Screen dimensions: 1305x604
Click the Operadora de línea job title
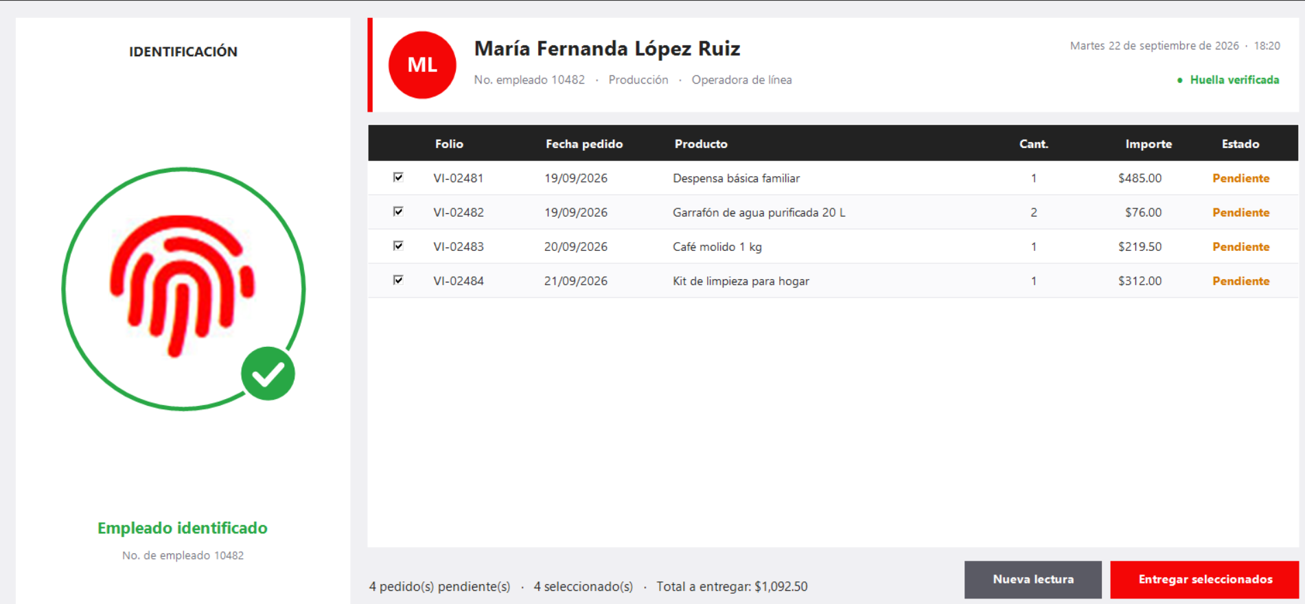click(x=742, y=80)
